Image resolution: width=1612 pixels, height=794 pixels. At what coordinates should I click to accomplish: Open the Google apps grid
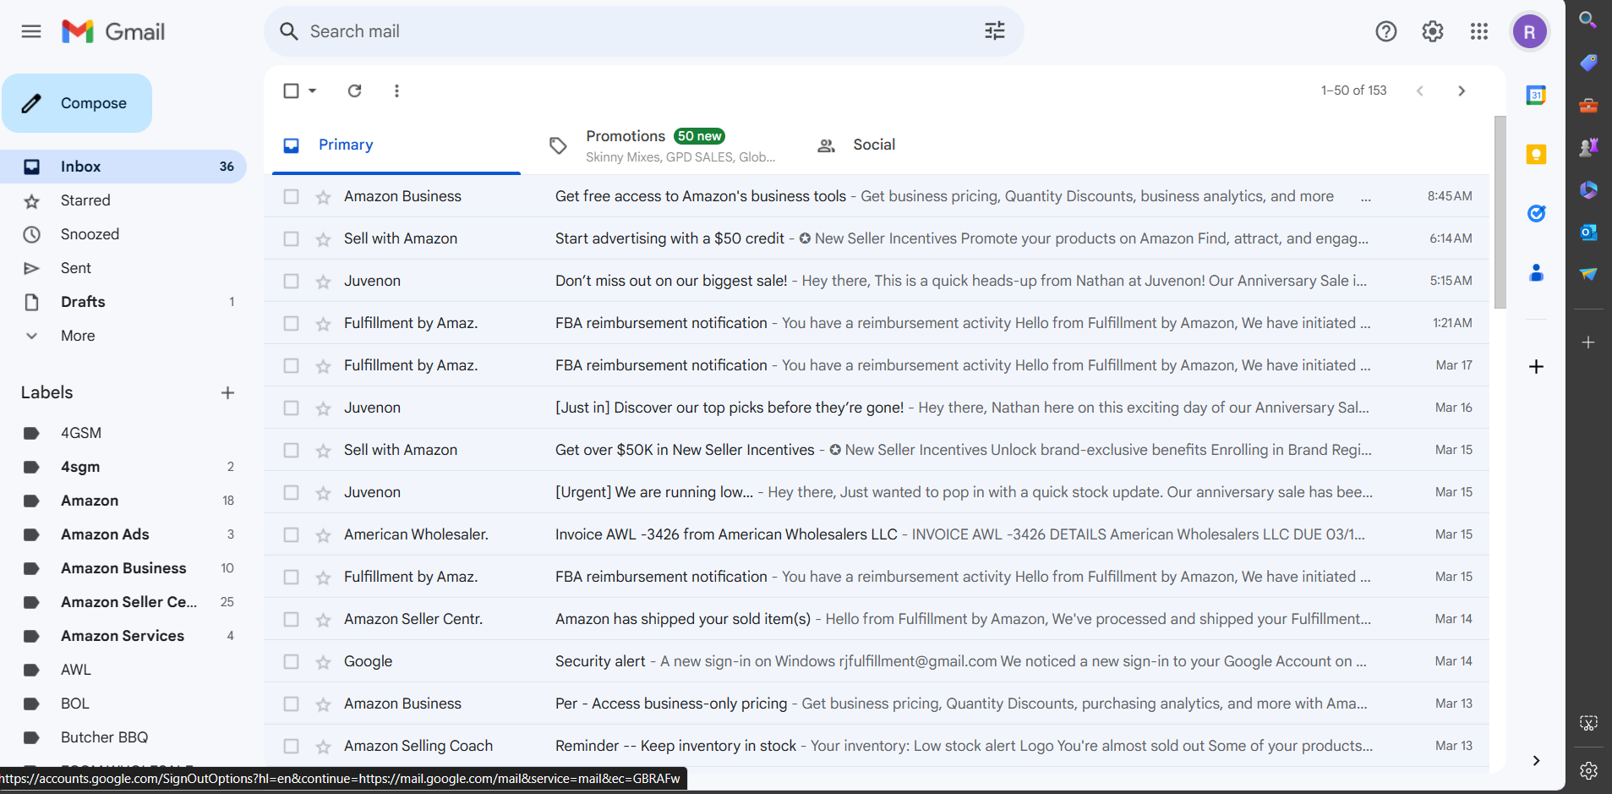1479,31
